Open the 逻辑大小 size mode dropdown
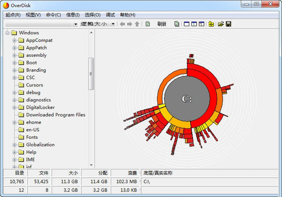 coord(113,24)
